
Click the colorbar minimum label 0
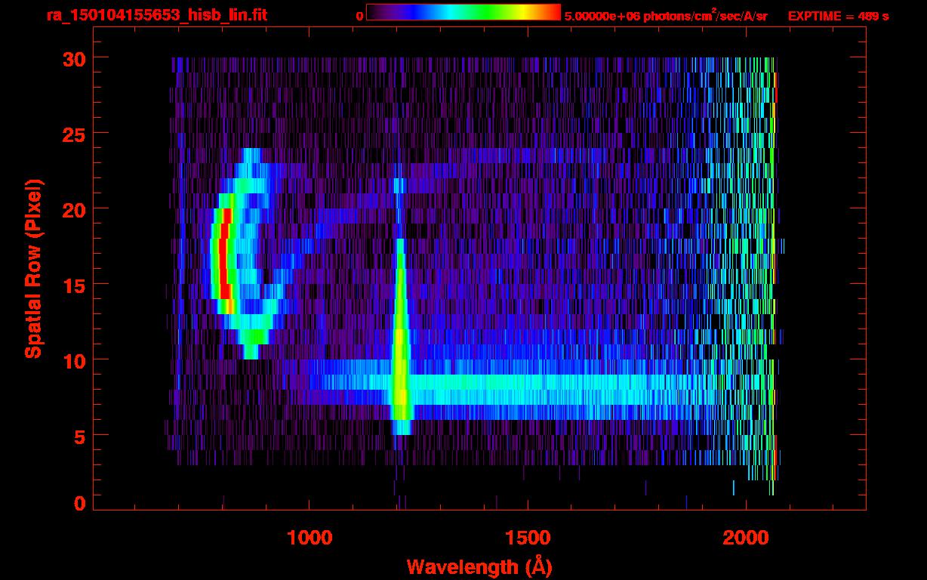pos(359,16)
